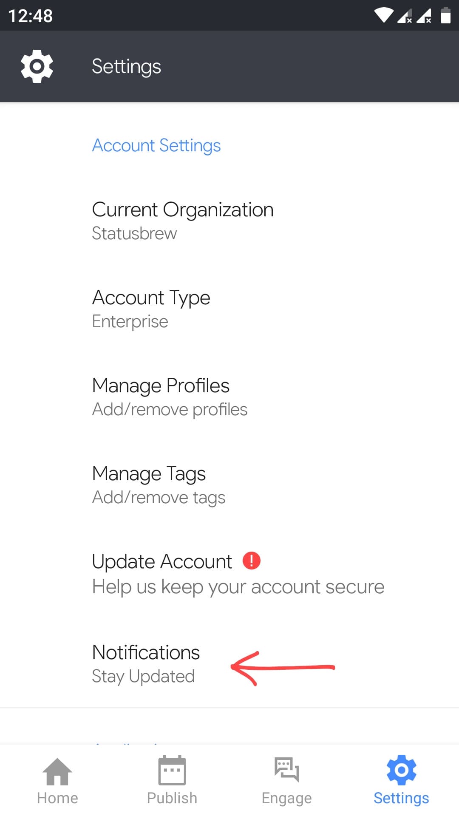The width and height of the screenshot is (459, 816).
Task: Tap the Settings gear icon in header
Action: [37, 66]
